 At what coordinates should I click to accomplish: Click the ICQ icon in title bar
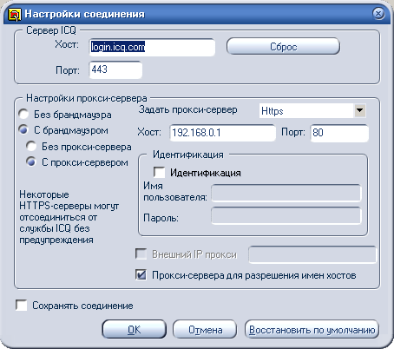(x=15, y=15)
